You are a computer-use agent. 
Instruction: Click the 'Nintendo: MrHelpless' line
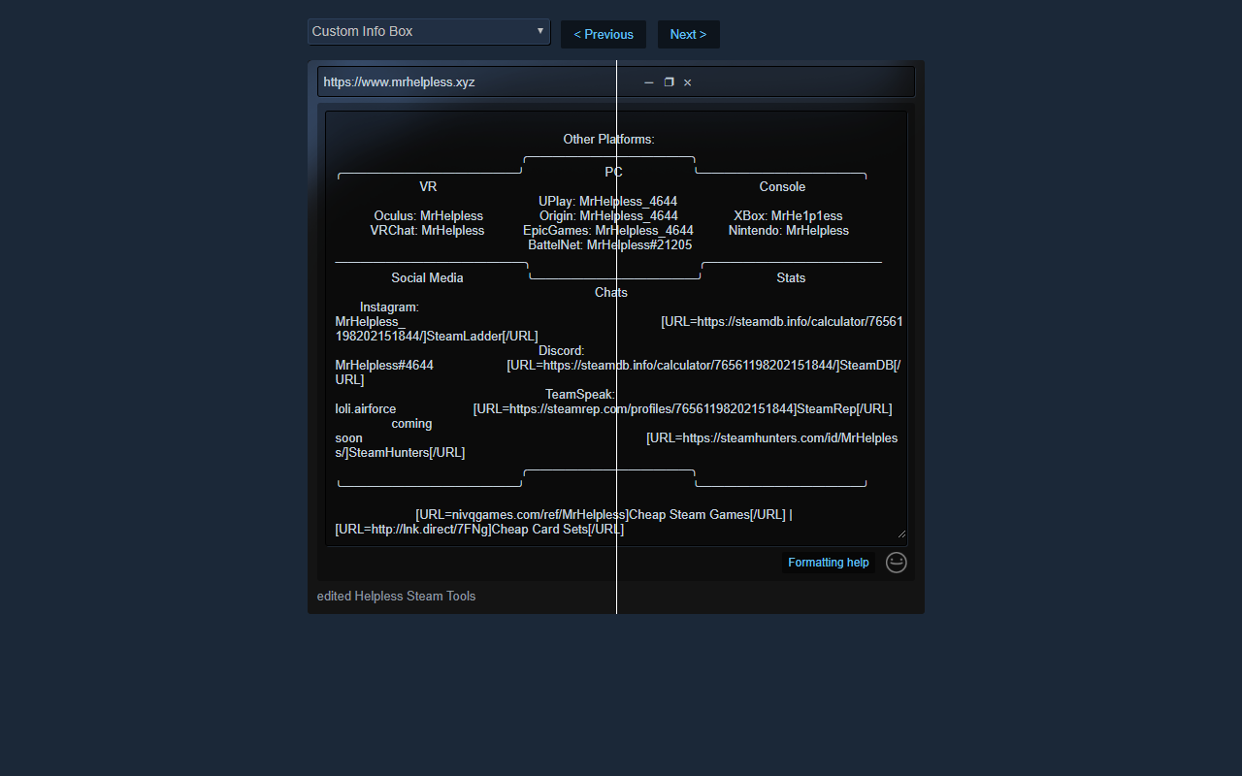pos(789,231)
